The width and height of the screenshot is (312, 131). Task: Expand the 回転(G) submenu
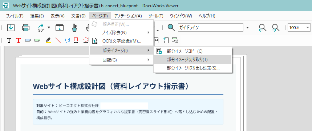pos(121,60)
